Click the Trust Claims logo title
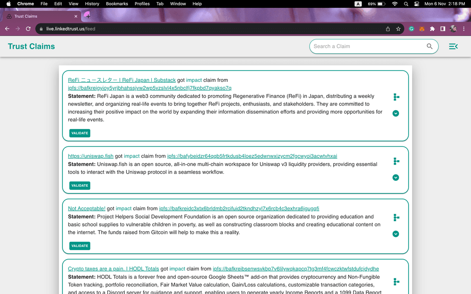Viewport: 471px width, 294px height. pyautogui.click(x=31, y=46)
